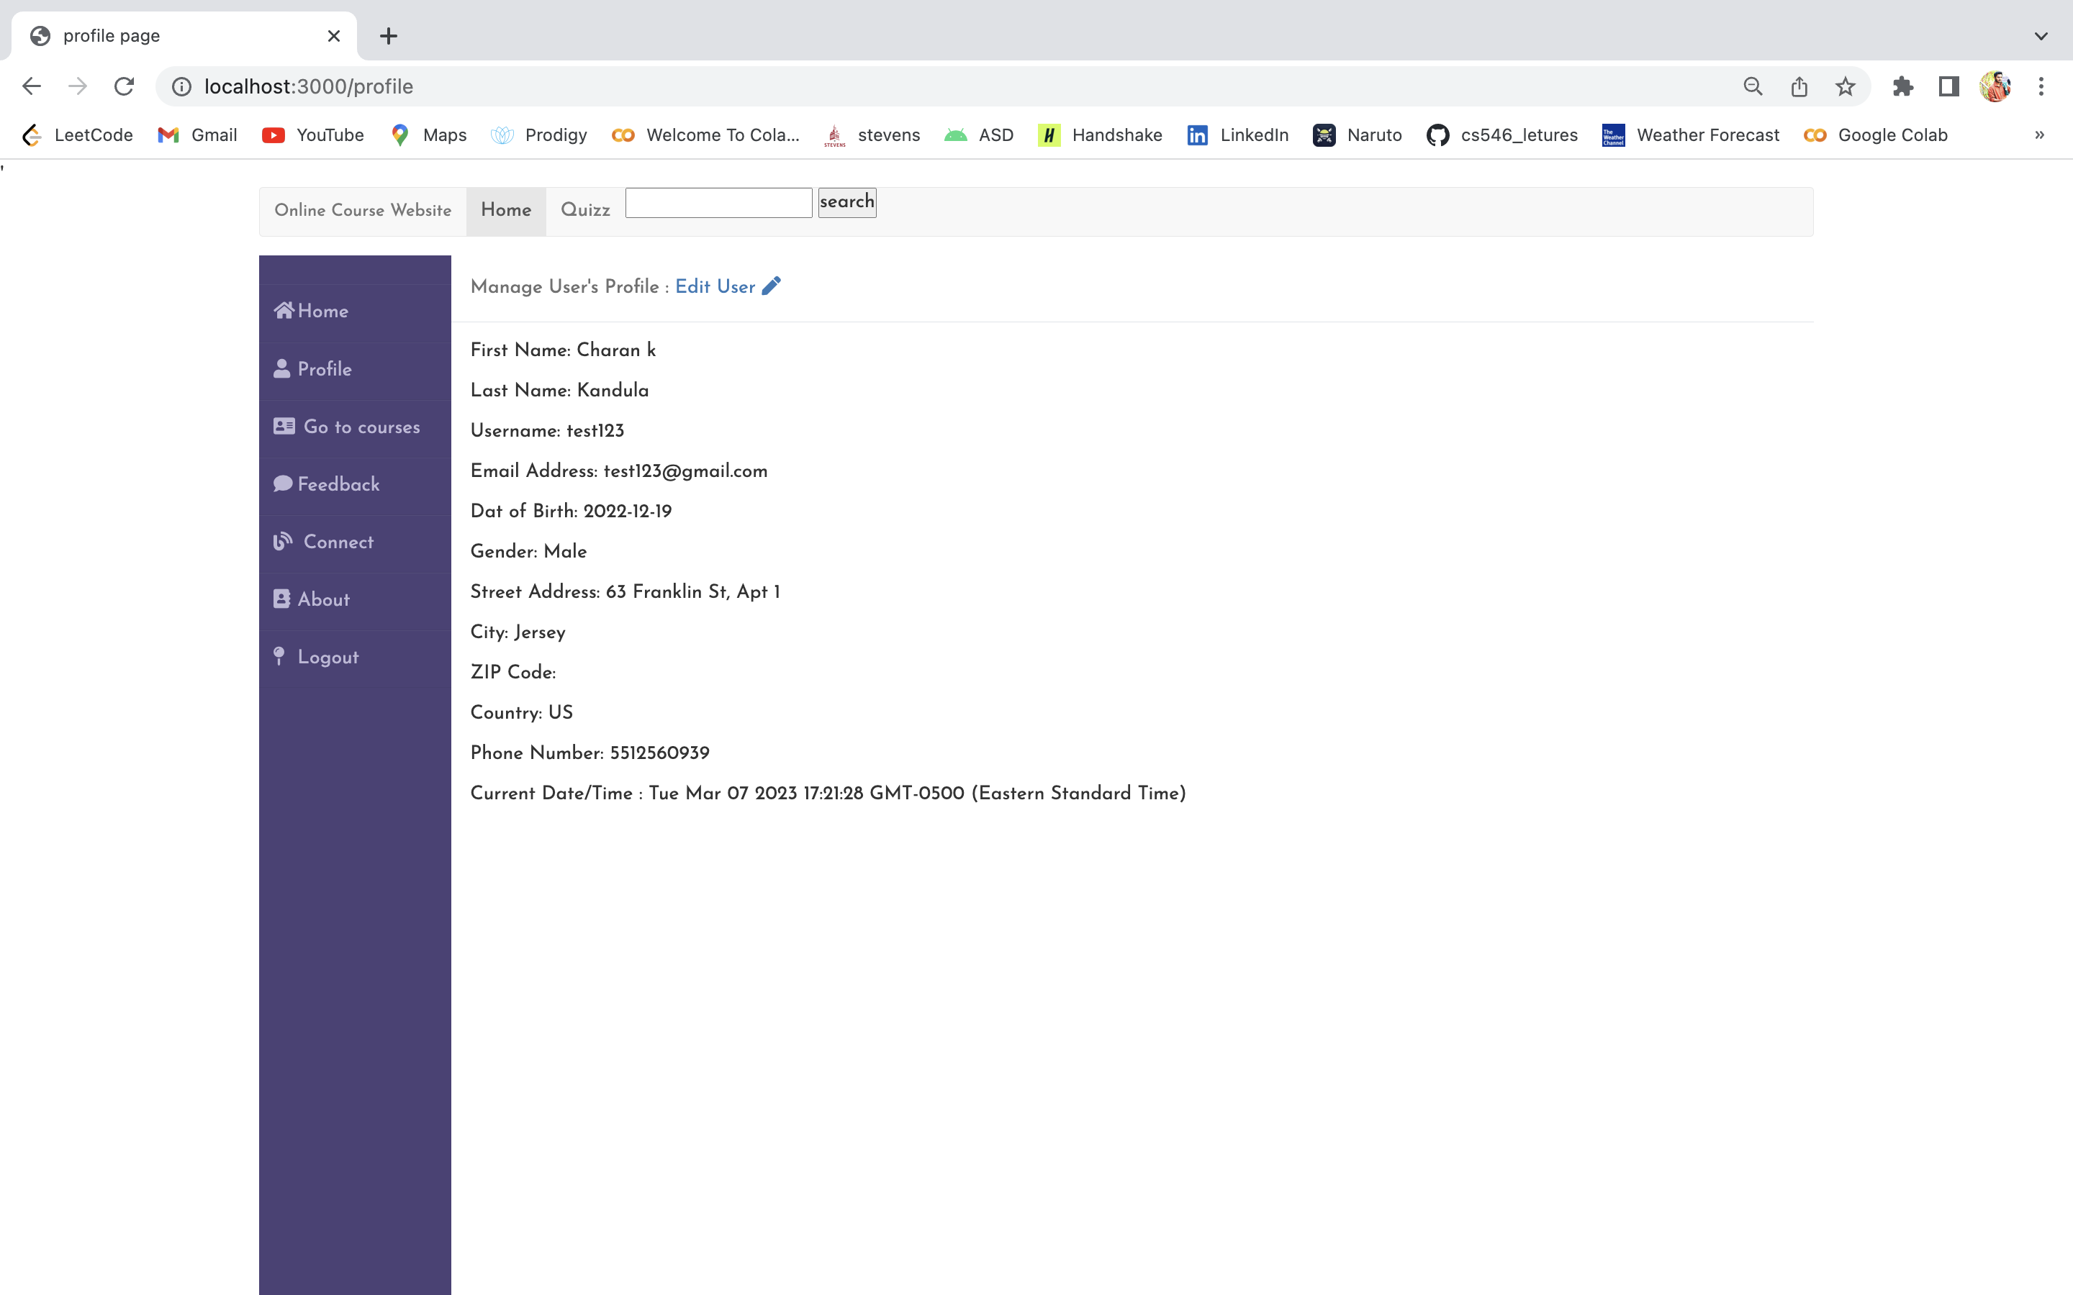The width and height of the screenshot is (2073, 1295).
Task: Open the LinkedIn bookmark
Action: 1237,135
